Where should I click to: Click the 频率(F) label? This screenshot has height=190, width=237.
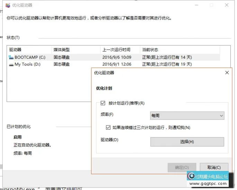(x=107, y=114)
